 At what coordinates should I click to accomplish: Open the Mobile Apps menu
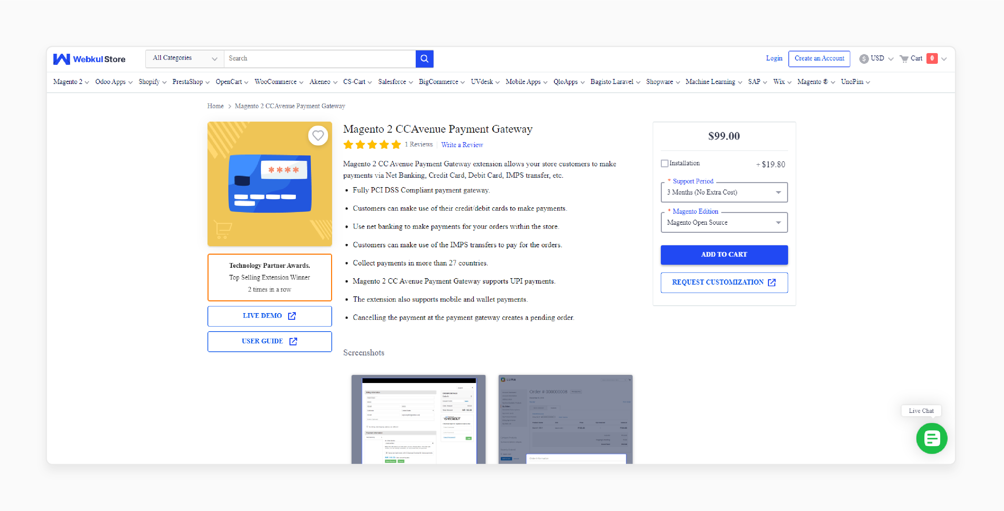(527, 82)
